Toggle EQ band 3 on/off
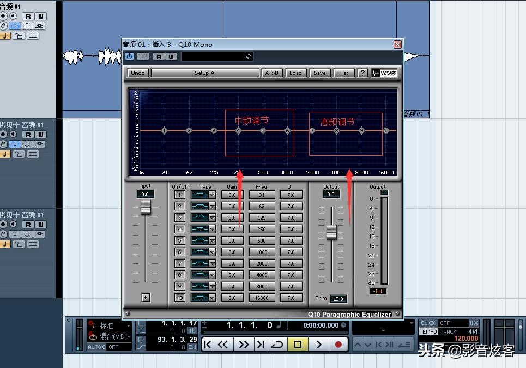526x368 pixels. point(179,218)
